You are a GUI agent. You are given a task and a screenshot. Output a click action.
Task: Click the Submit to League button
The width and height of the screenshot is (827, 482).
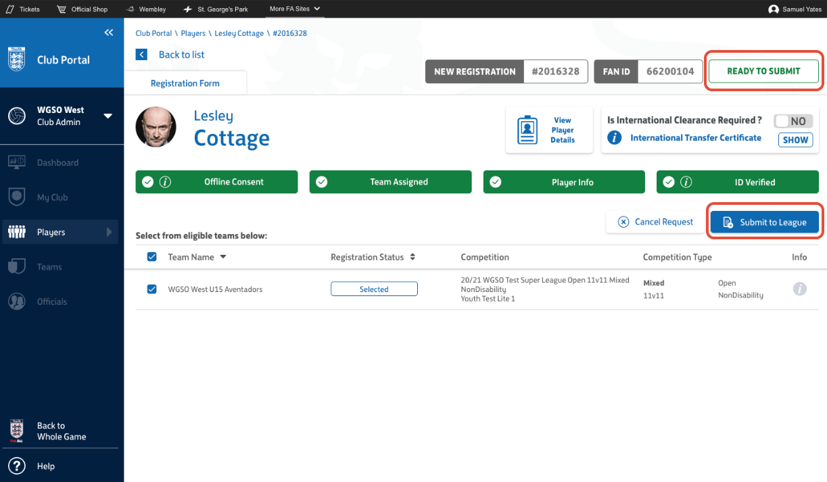click(x=765, y=222)
